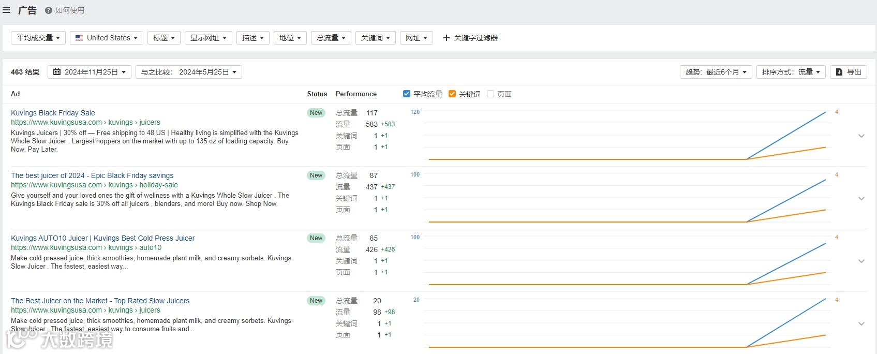
Task: Open the 与之比较 2024年5月25日 date selector
Action: 189,72
